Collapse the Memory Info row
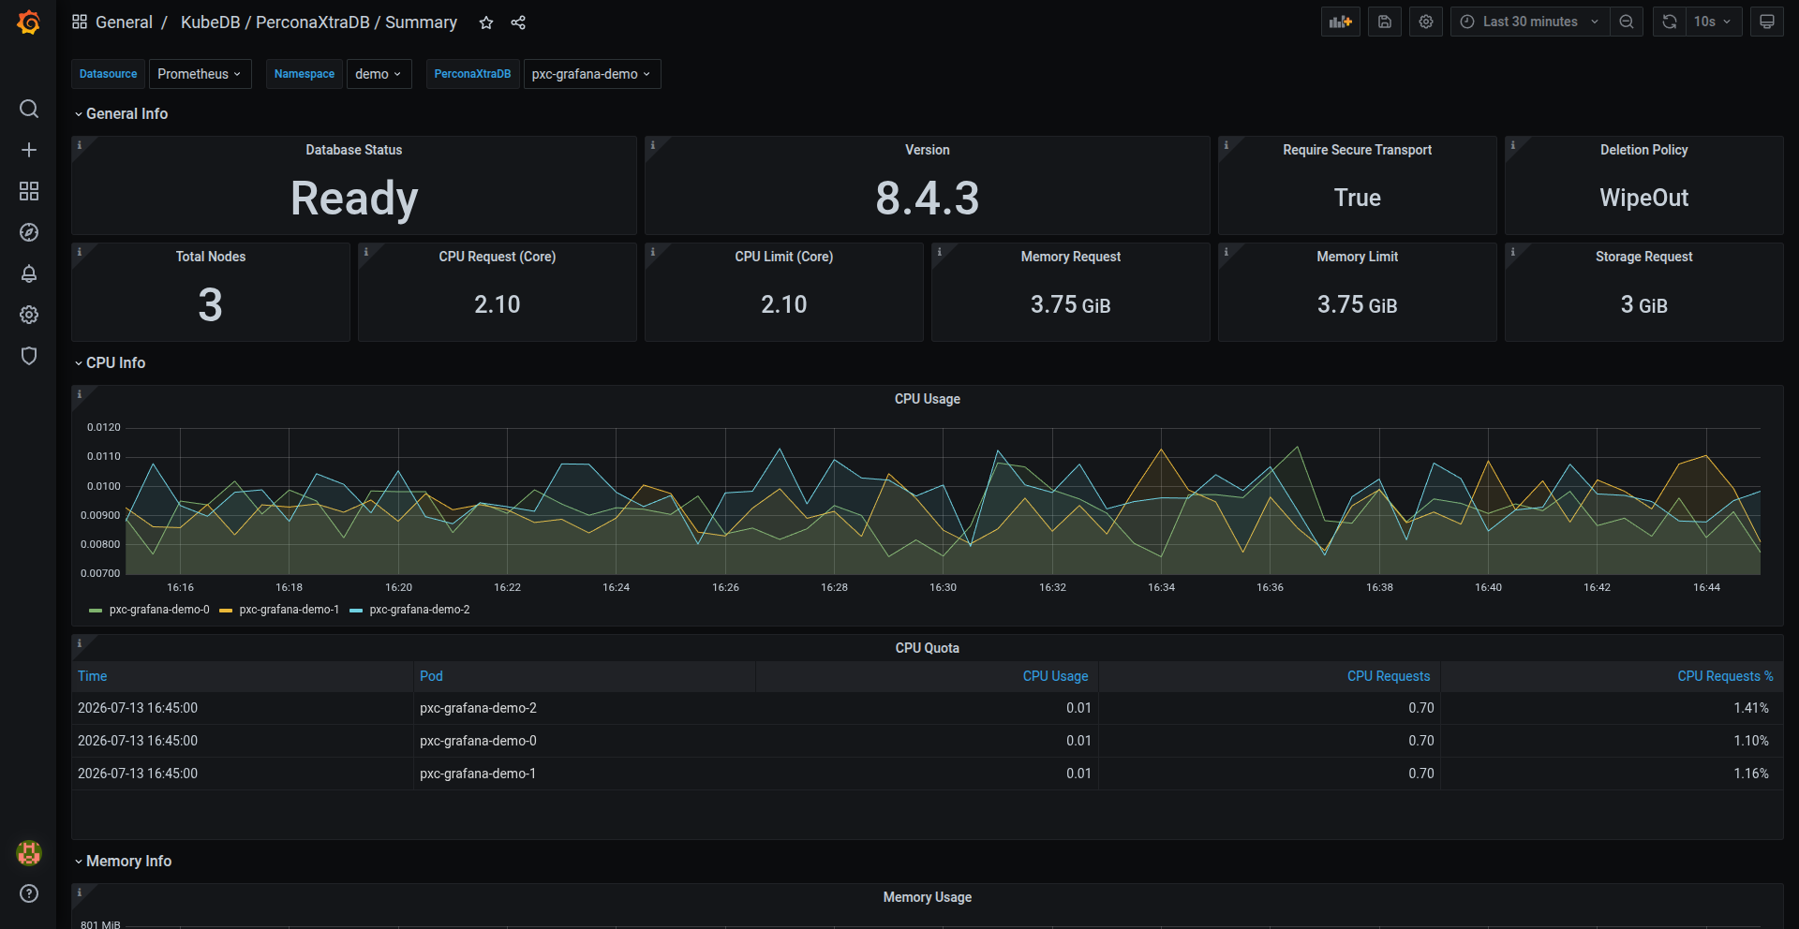1799x929 pixels. tap(123, 861)
